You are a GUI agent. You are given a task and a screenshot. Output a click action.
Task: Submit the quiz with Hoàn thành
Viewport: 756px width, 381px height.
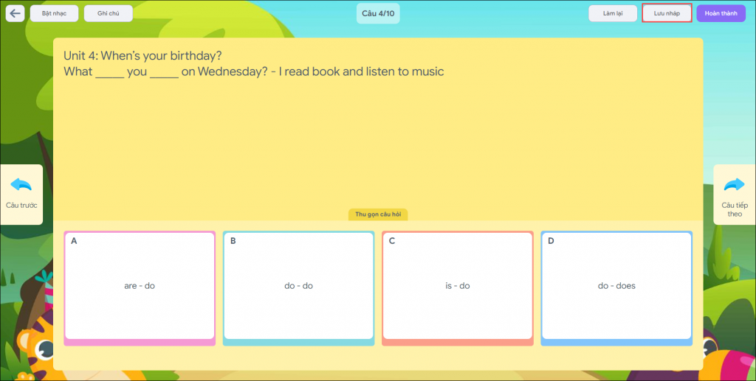pyautogui.click(x=721, y=13)
